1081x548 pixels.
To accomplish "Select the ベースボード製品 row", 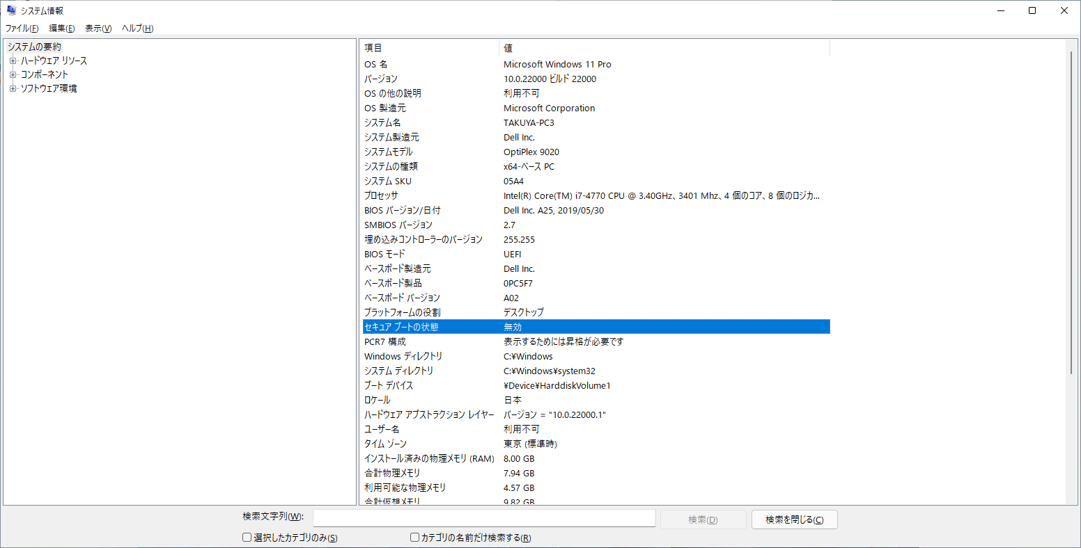I will point(596,283).
